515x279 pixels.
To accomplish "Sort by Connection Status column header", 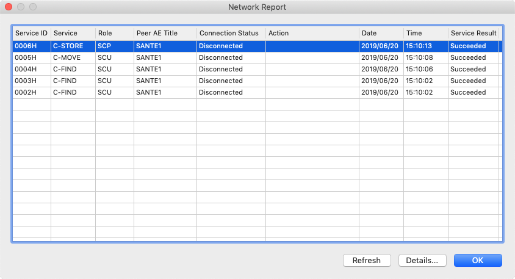I will click(231, 33).
